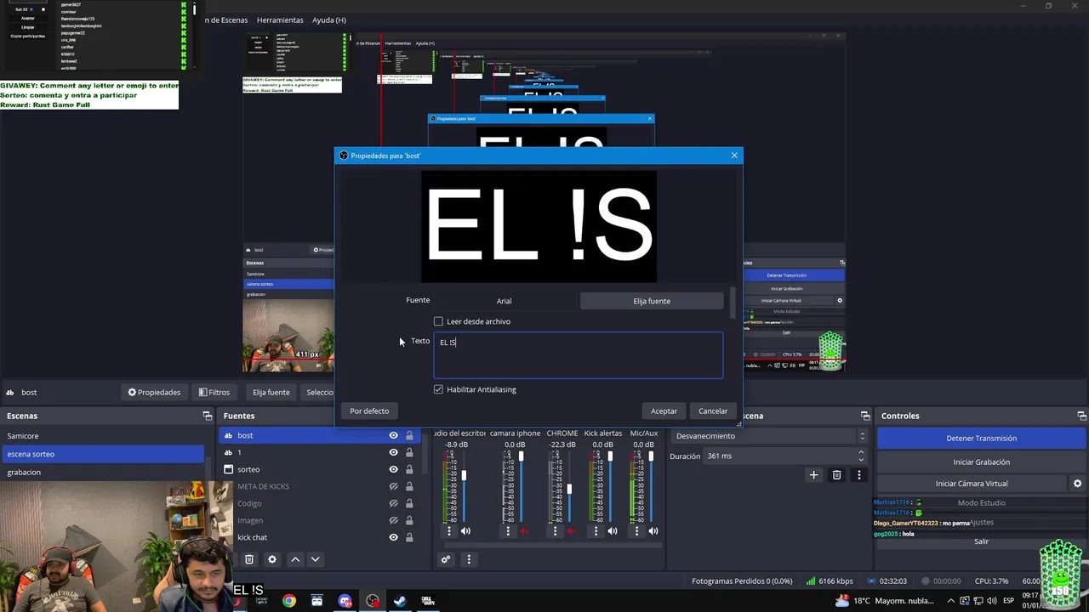Unmute the camara iphone channel
Viewport: 1089px width, 612px height.
coord(524,531)
